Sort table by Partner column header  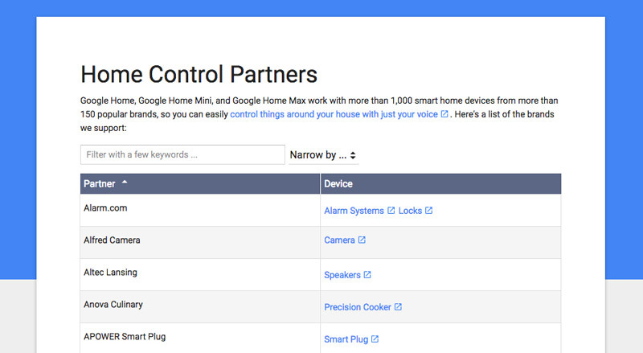(100, 184)
